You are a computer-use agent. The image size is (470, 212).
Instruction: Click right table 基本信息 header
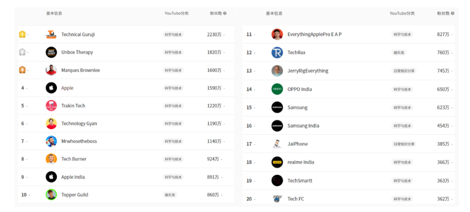pos(274,14)
